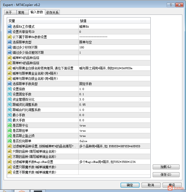The image size is (186, 192).
Task: Click the string icon beside 只跟的品种
Action: 10,151
